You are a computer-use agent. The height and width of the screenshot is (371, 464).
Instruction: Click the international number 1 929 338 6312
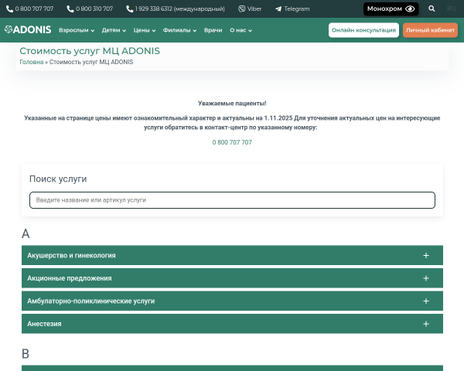pyautogui.click(x=176, y=9)
